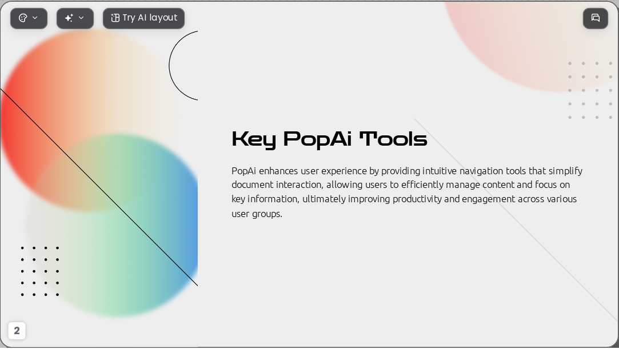The image size is (619, 349).
Task: Select the Key PopAi Tools heading
Action: tap(329, 139)
